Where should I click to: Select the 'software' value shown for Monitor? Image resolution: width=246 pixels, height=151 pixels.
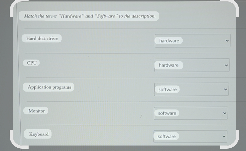167,113
